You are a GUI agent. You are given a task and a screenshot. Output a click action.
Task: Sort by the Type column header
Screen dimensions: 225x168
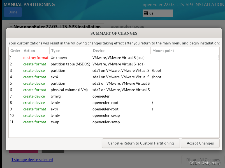click(70, 51)
